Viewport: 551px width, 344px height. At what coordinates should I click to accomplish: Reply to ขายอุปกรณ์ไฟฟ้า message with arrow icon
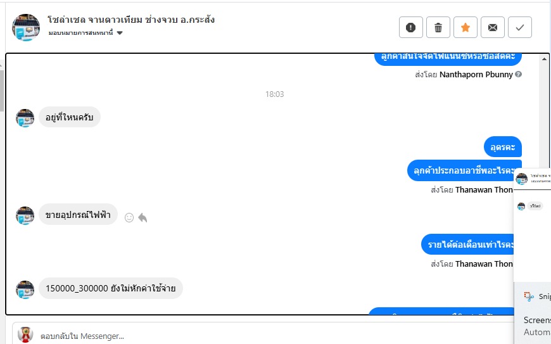142,218
